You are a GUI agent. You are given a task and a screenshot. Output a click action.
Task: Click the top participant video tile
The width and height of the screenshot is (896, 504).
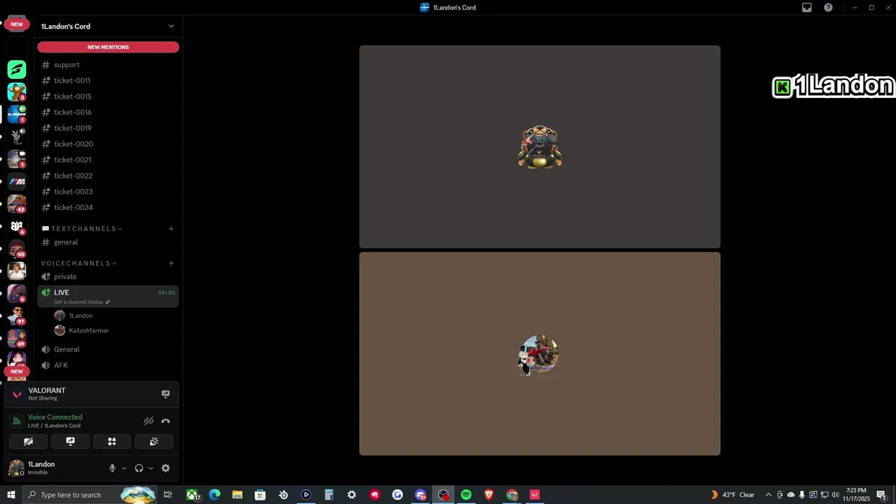coord(540,147)
